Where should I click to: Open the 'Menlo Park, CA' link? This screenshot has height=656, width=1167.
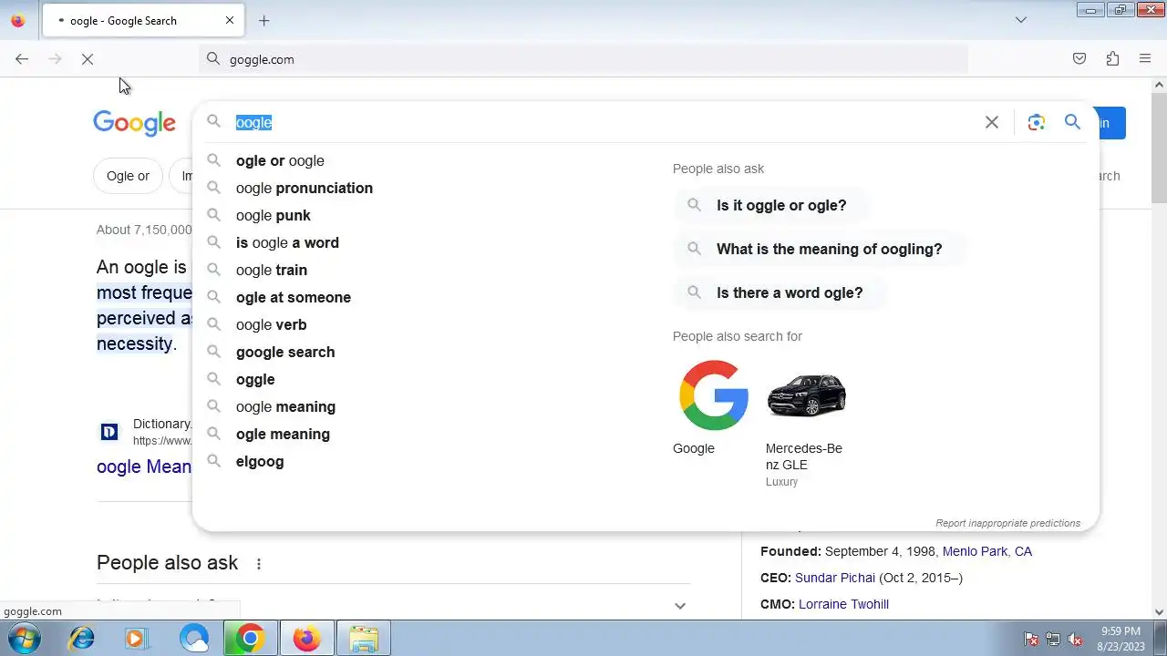coord(987,551)
